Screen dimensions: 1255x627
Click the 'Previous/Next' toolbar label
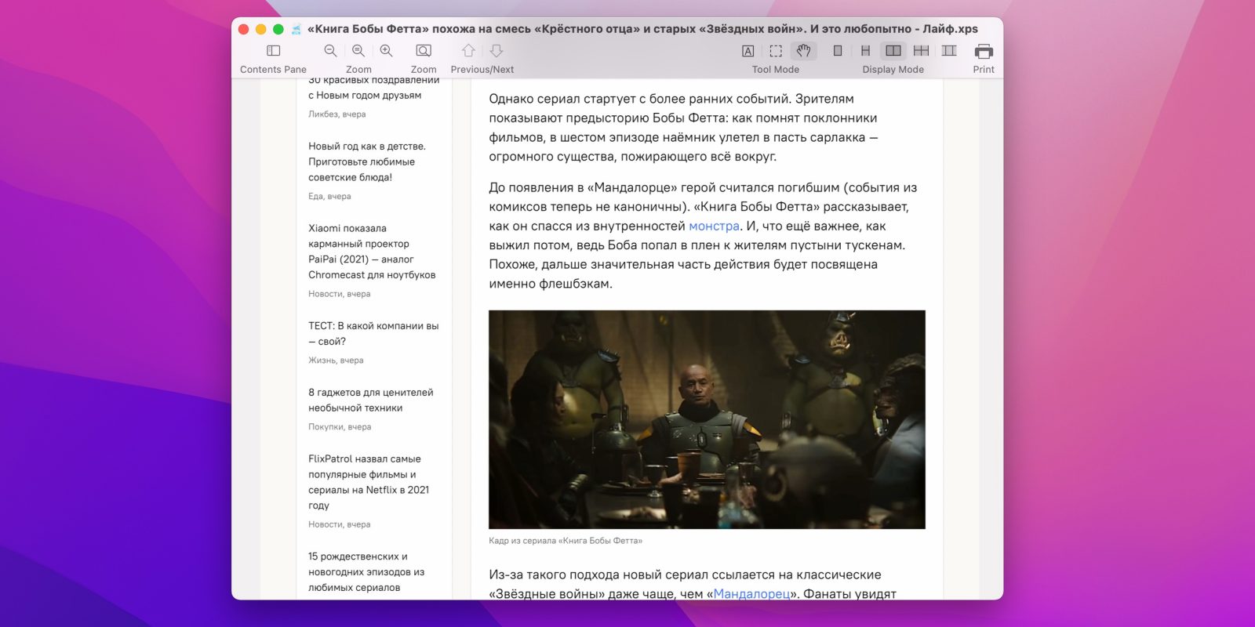tap(482, 70)
